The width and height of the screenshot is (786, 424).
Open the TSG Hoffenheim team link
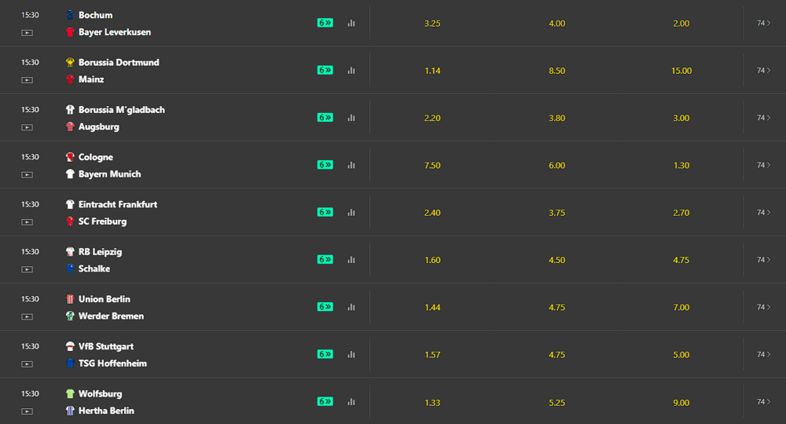[112, 364]
